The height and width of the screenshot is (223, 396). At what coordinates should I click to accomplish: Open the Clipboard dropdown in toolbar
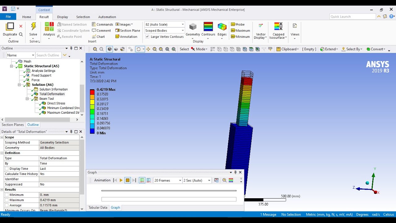click(288, 49)
